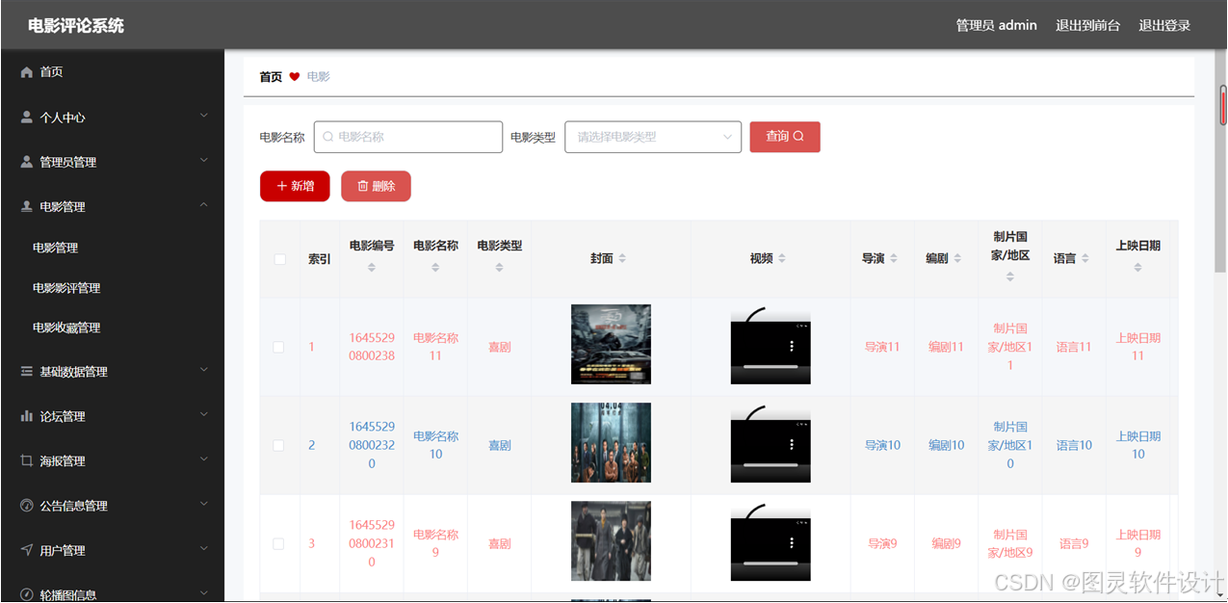Click the 导演10 cell
The image size is (1228, 603).
882,445
